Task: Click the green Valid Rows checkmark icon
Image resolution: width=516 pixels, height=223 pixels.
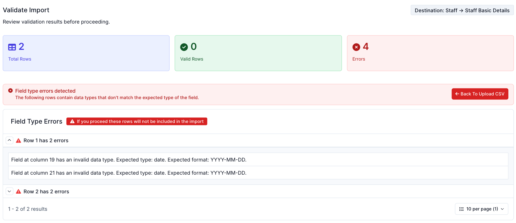Action: (184, 47)
